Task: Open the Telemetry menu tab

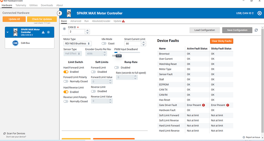Action: tap(21, 5)
